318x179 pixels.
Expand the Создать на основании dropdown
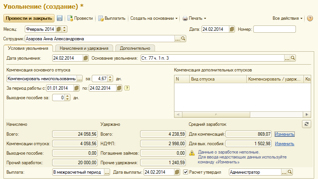point(154,18)
